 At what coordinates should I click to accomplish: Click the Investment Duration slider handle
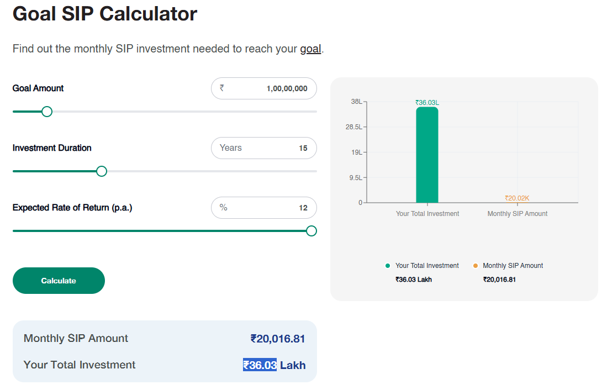coord(102,171)
